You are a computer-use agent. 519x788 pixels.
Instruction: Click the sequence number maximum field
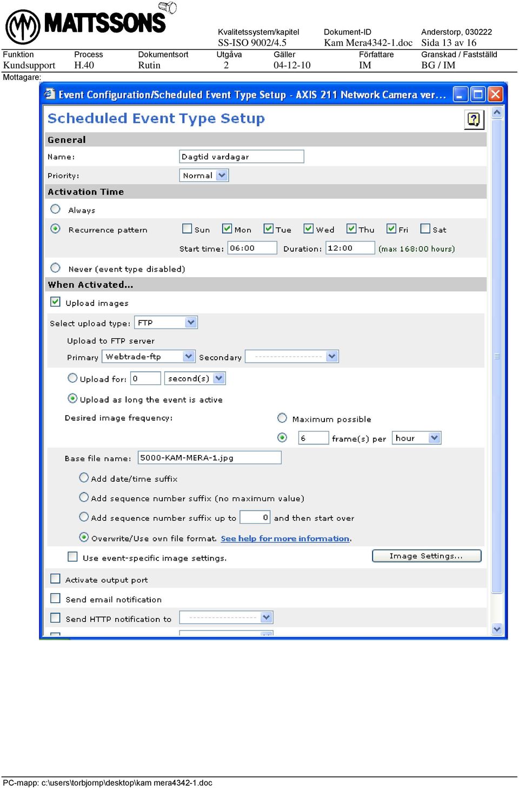click(255, 517)
